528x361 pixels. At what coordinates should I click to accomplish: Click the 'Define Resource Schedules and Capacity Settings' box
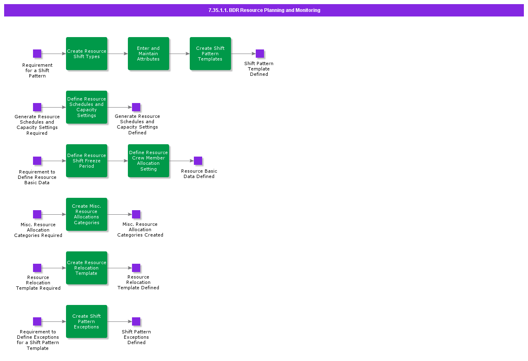87,107
